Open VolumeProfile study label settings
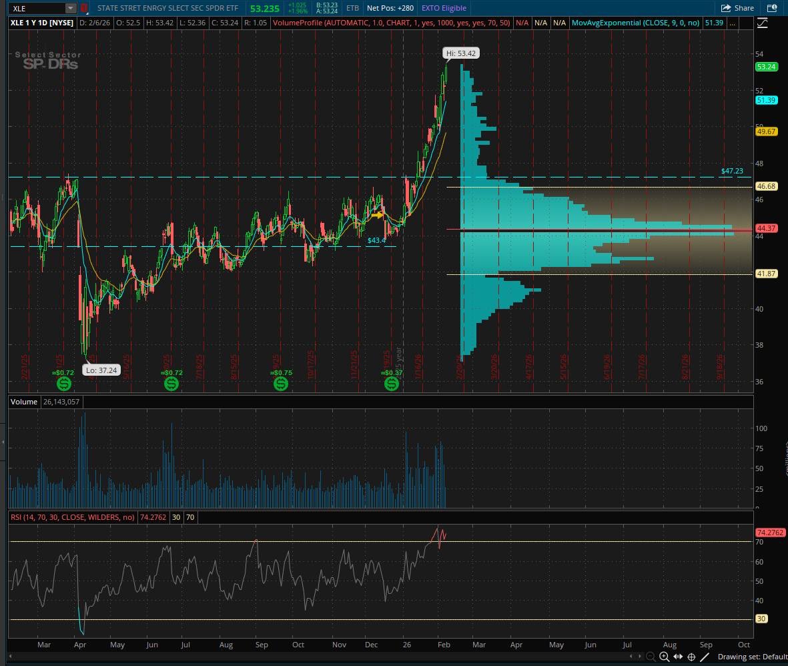Image resolution: width=788 pixels, height=666 pixels. click(392, 23)
